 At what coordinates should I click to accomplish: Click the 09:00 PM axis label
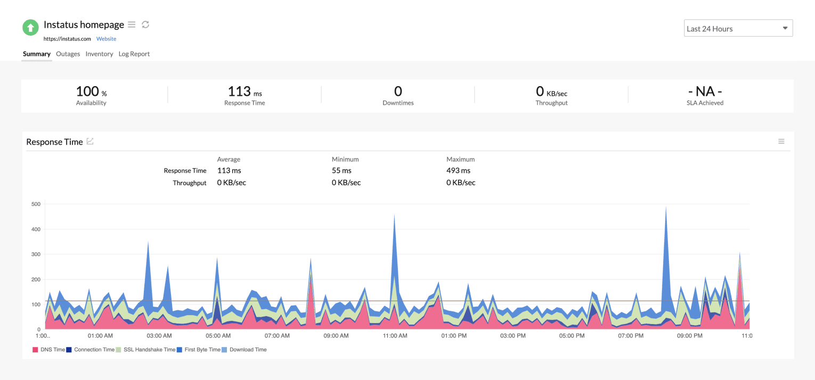689,336
